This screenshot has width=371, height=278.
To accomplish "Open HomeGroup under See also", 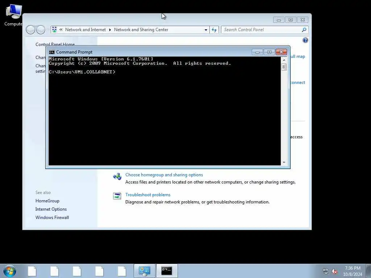I will (x=47, y=201).
